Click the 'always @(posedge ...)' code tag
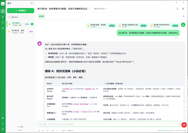Viewport: 188px width, 133px height. pyautogui.click(x=83, y=104)
